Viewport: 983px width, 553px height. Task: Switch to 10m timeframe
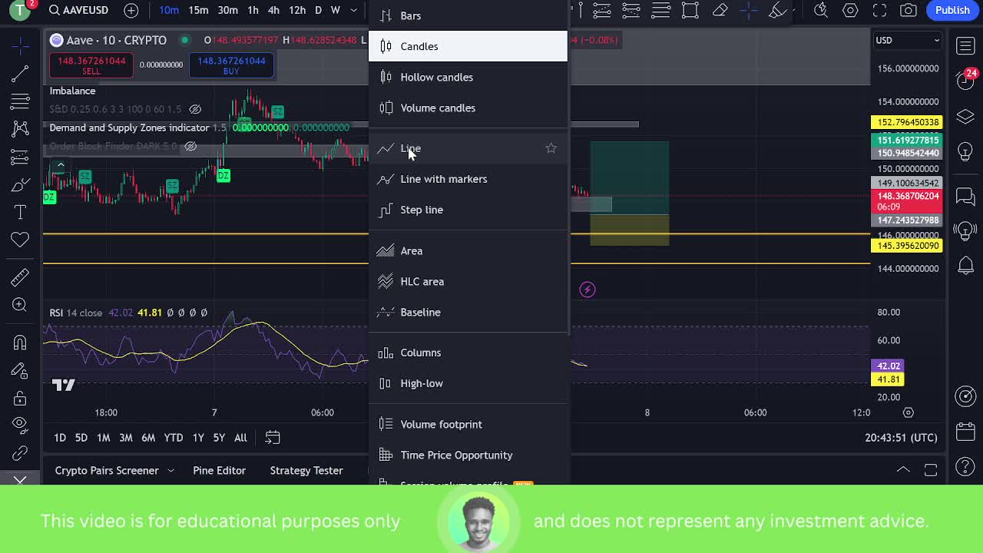point(169,10)
